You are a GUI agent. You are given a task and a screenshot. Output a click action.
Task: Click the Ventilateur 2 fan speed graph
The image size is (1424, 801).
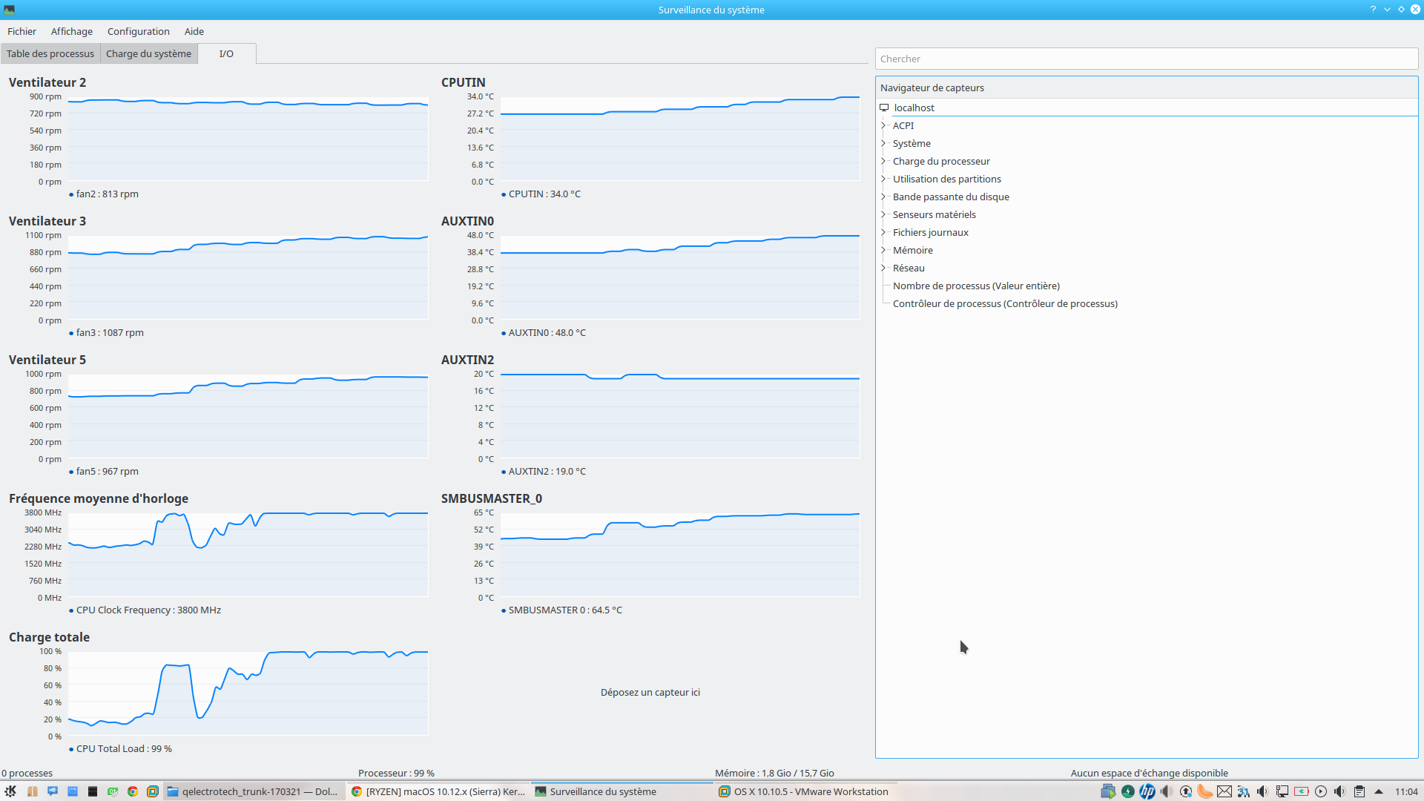(x=248, y=139)
